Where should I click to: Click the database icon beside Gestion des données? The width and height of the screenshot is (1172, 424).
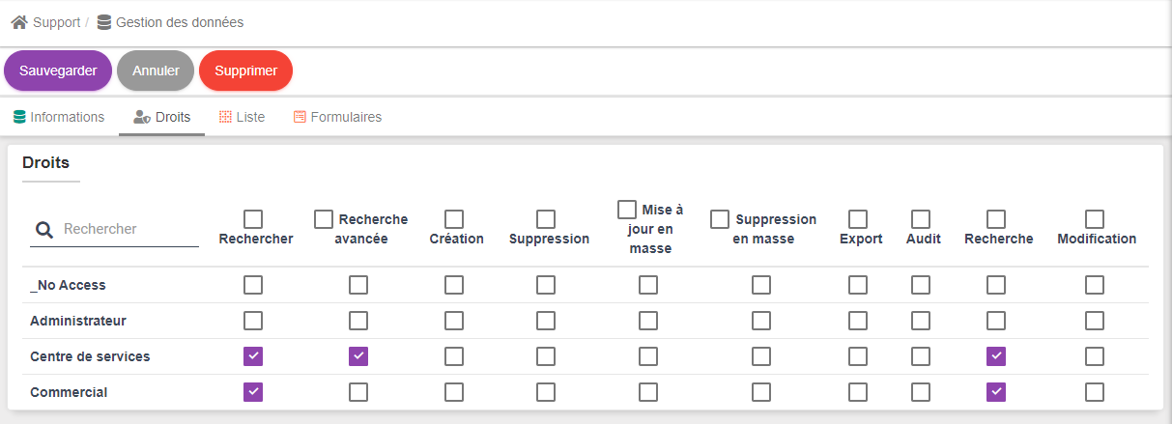coord(104,22)
